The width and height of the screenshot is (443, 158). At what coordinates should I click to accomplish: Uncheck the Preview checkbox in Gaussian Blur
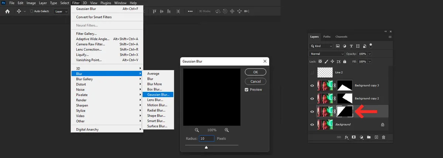247,89
